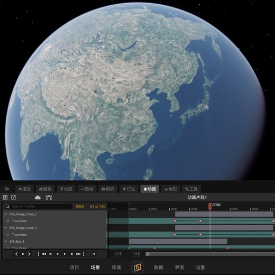275x275 pixels.
Task: Click the center cube logo button
Action: pos(137,268)
